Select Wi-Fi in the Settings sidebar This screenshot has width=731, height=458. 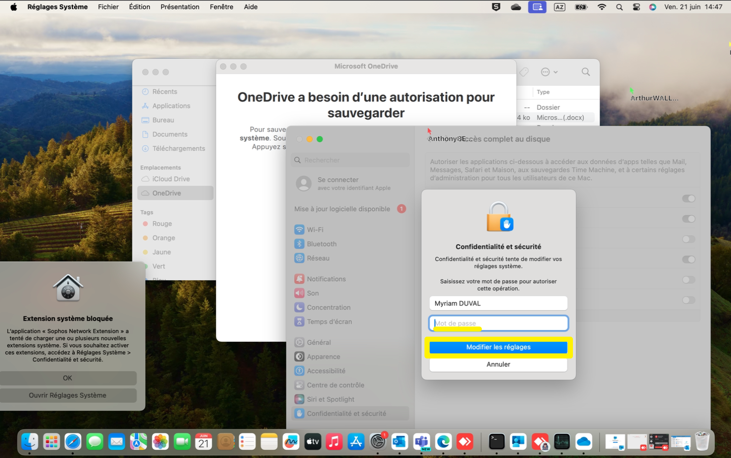pyautogui.click(x=351, y=230)
